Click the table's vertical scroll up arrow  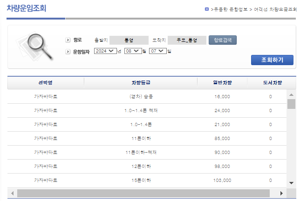pos(291,94)
